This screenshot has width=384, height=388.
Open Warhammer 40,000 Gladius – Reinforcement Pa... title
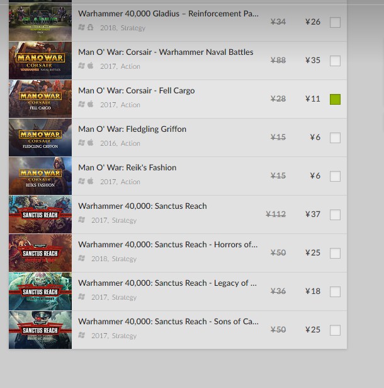[x=169, y=14]
